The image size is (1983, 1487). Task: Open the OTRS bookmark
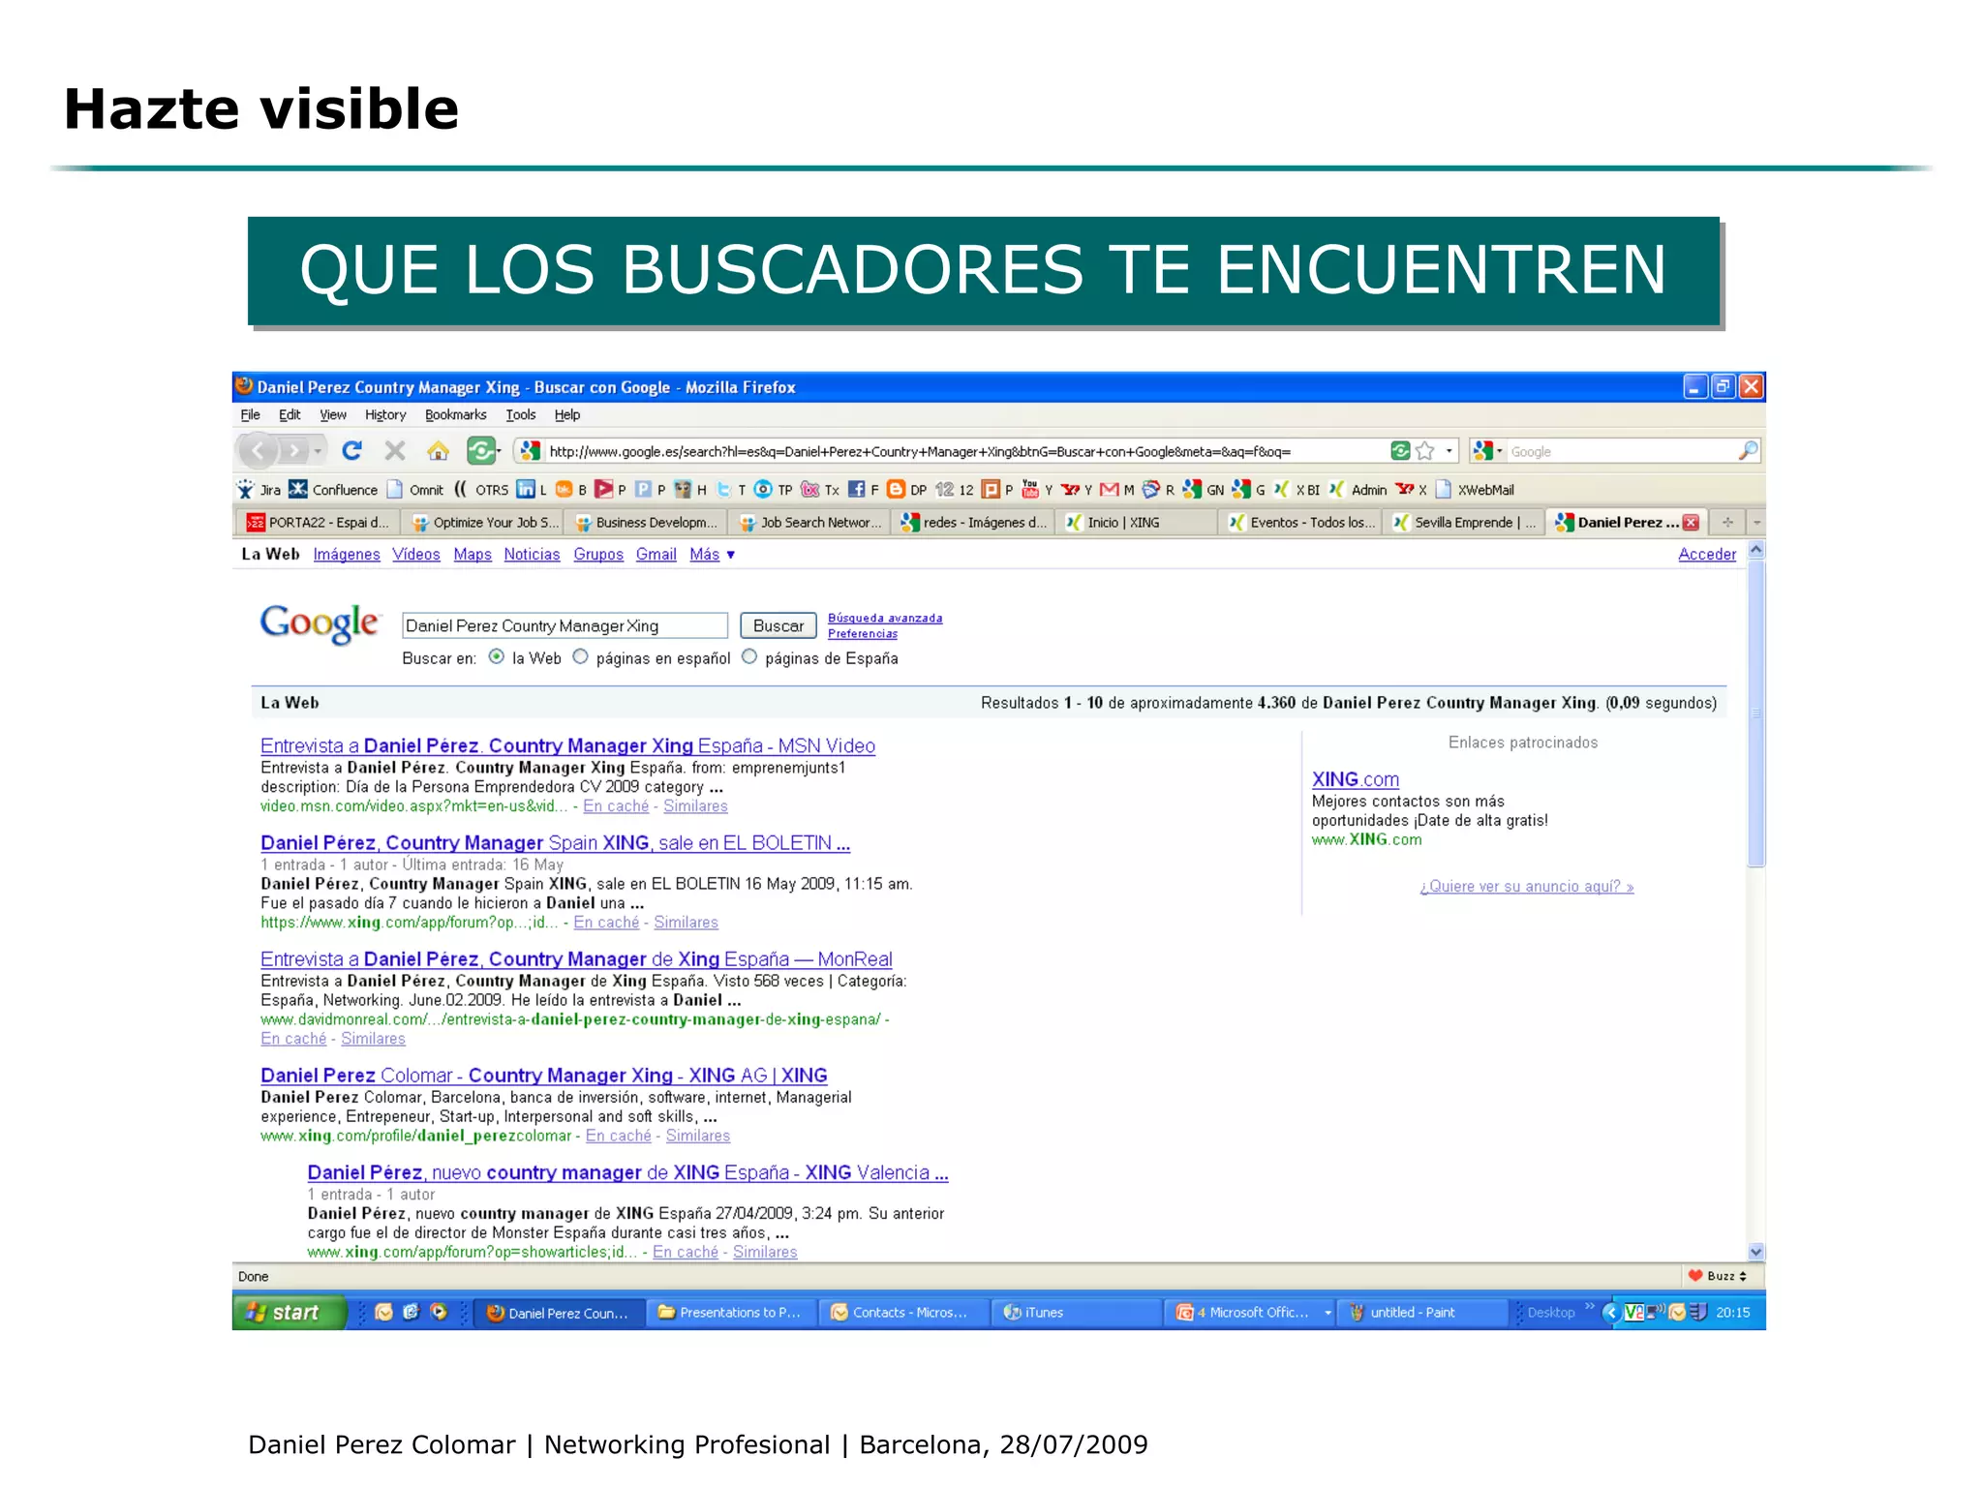(x=481, y=490)
